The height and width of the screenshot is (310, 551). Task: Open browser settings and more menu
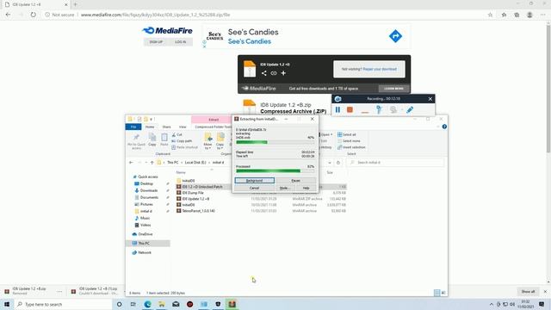click(x=543, y=15)
